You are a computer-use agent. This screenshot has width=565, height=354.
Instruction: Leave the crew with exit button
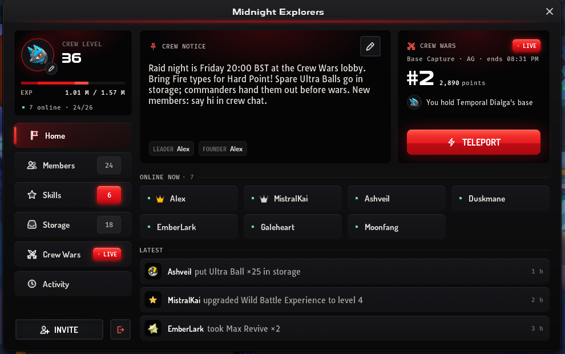(120, 329)
